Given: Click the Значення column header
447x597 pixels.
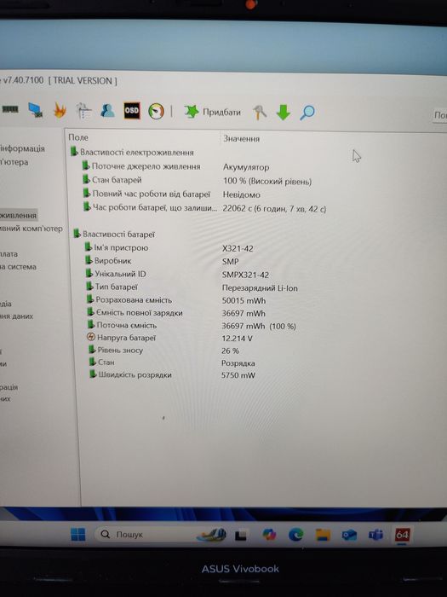Looking at the screenshot, I should tap(241, 138).
